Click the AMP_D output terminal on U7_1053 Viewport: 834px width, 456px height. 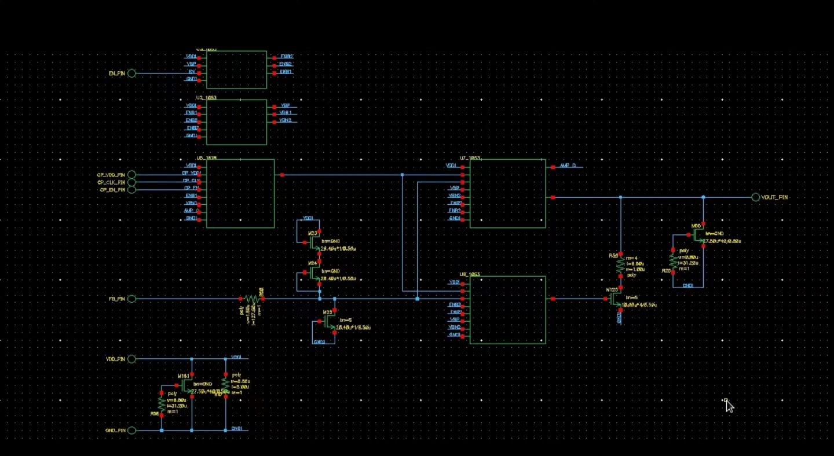553,167
